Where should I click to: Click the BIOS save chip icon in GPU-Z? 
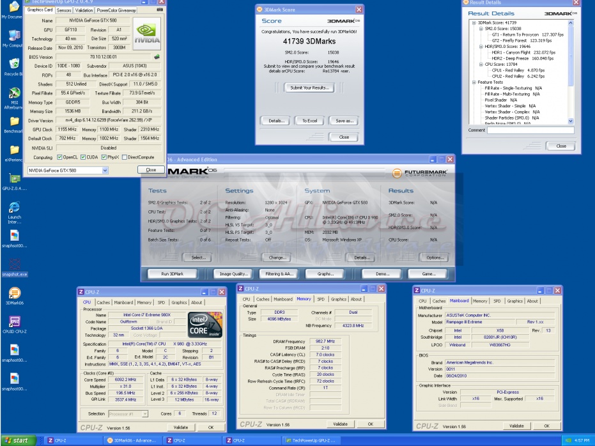click(x=157, y=57)
